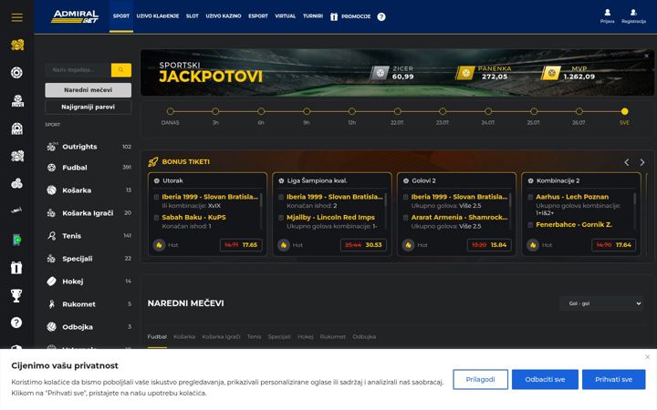Check Aarhus - Lech Poznan checkbox
This screenshot has width=657, height=410.
530,197
